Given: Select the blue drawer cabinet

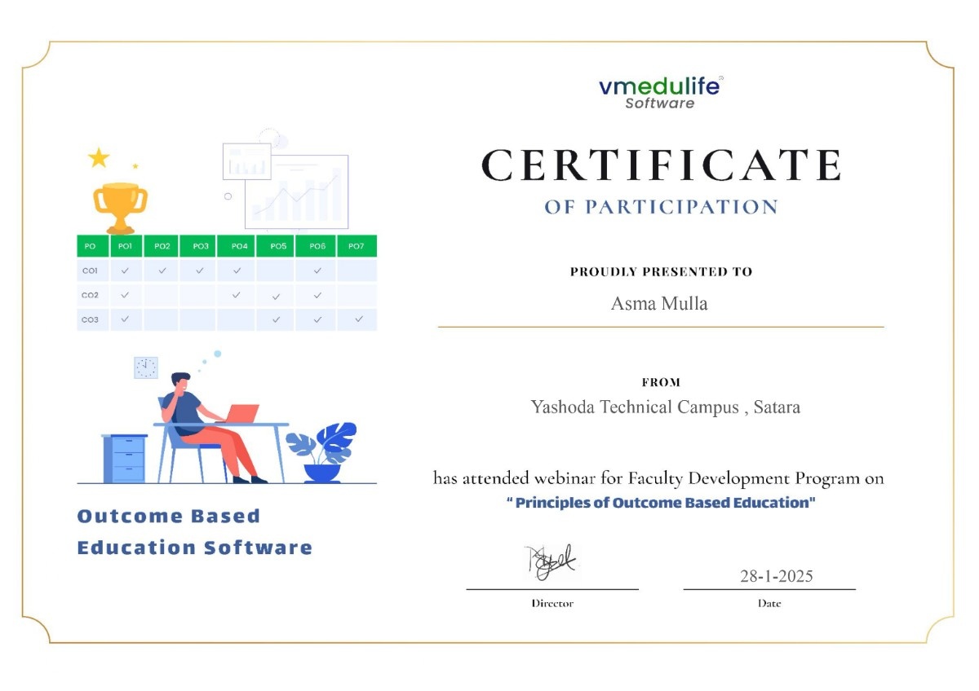Looking at the screenshot, I should (126, 458).
